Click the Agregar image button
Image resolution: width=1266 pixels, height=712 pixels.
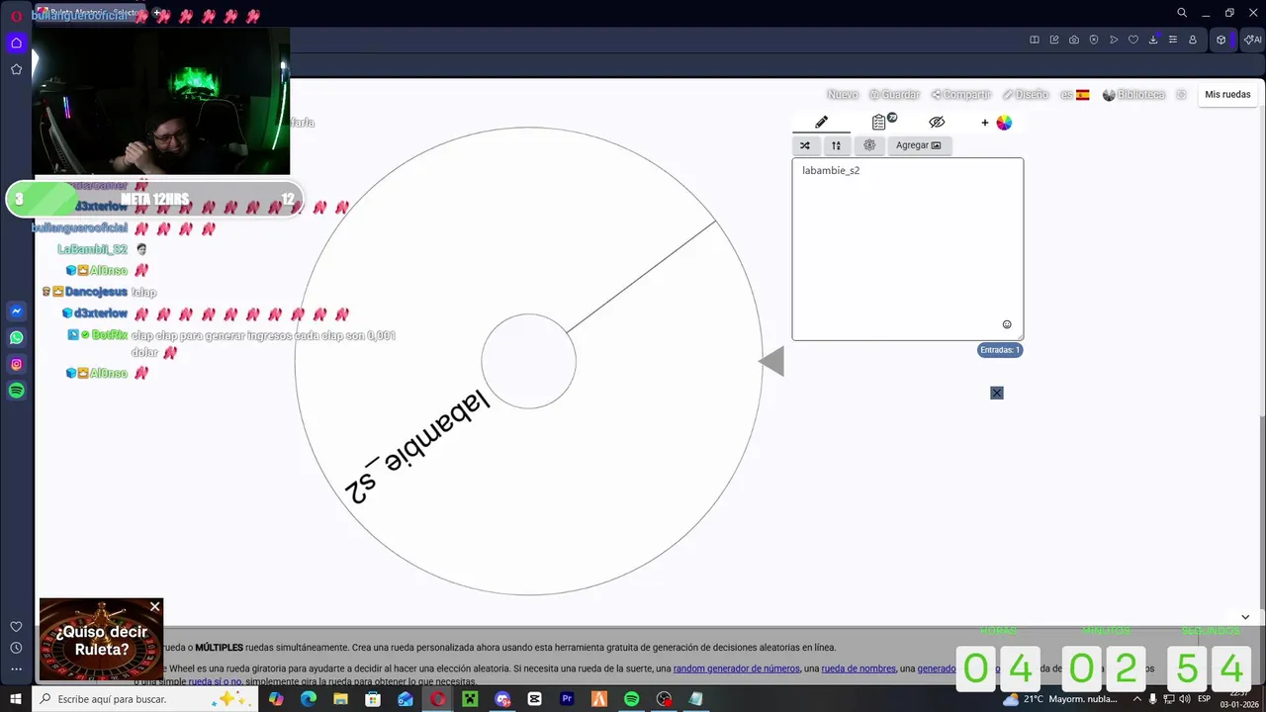click(x=918, y=145)
